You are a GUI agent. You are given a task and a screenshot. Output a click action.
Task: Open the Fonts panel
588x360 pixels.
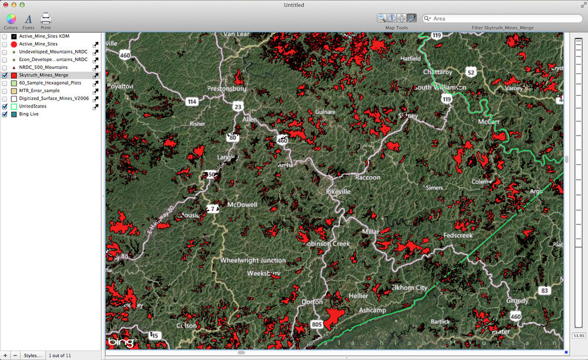click(x=28, y=19)
